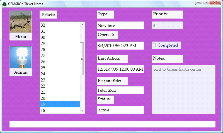Select highlighted ticket 19

pyautogui.click(x=60, y=104)
